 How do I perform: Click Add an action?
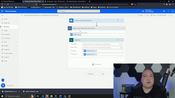[x=97, y=64]
